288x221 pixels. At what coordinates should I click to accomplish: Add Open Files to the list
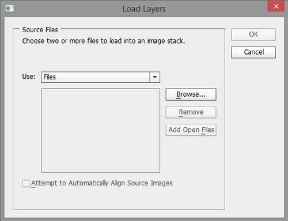[x=191, y=130]
